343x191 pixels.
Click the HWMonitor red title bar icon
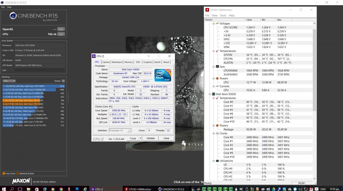207,10
